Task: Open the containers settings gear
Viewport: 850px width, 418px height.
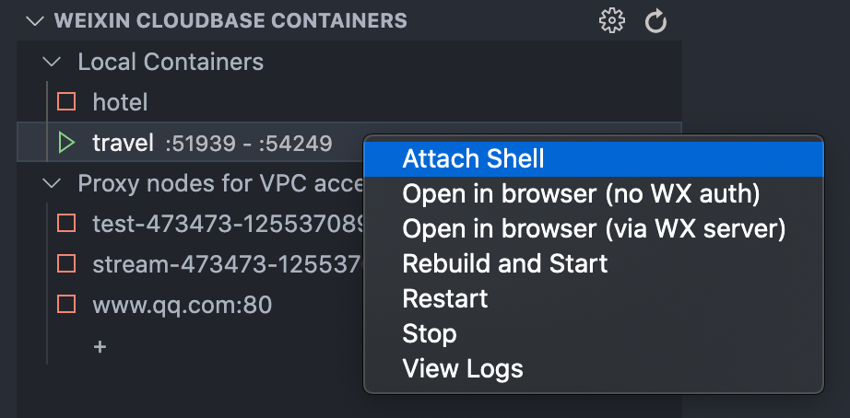Action: coord(611,21)
